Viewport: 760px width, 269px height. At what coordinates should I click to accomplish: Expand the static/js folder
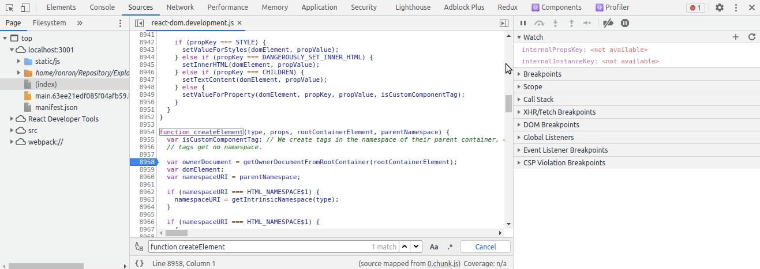coord(20,61)
